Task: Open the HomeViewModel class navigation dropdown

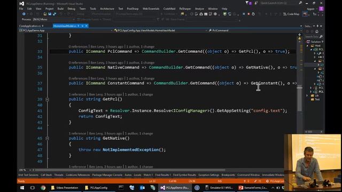Action: pos(160,30)
